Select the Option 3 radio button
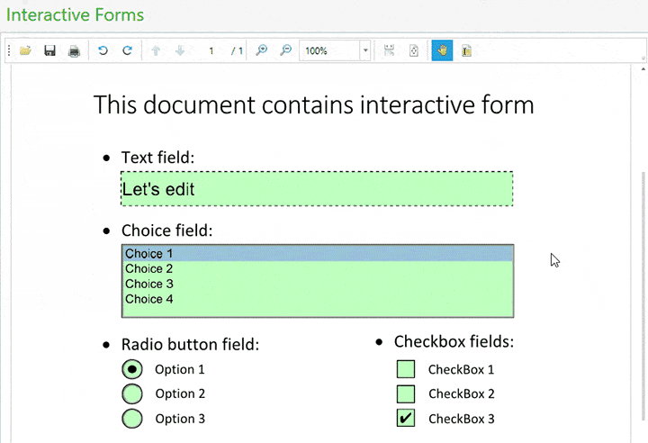This screenshot has height=443, width=648. click(x=132, y=419)
